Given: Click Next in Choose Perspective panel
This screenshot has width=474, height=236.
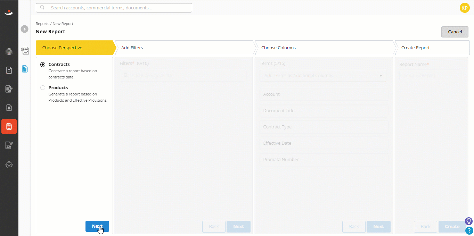Looking at the screenshot, I should (97, 226).
